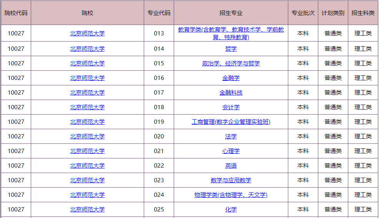Select 10027 code in 金融学 row
379x218 pixels.
16,78
